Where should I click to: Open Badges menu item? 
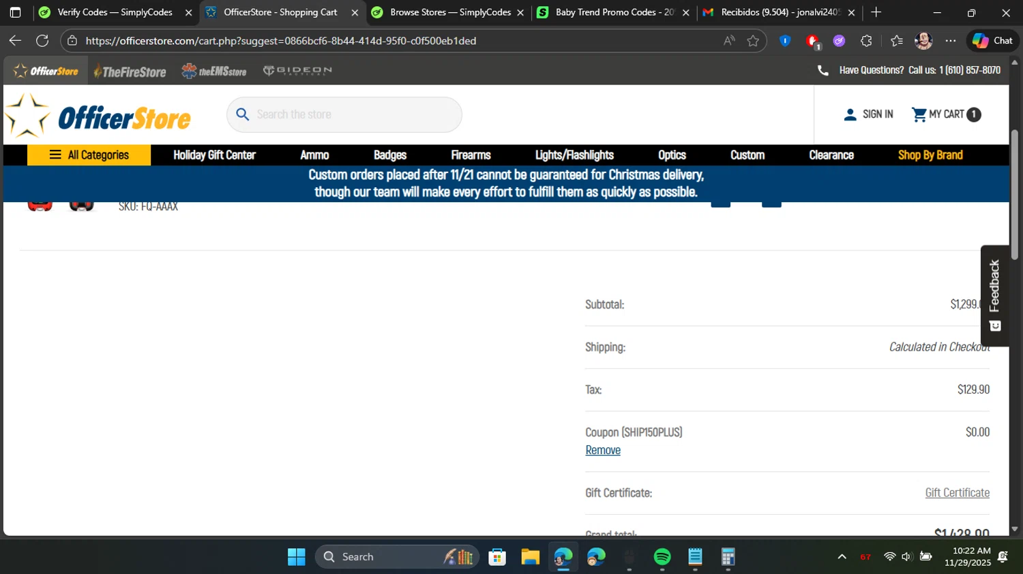[x=390, y=155]
